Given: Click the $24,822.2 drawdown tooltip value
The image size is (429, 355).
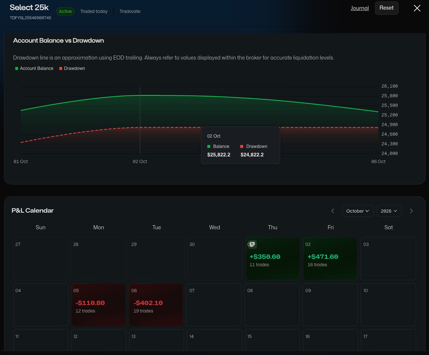Looking at the screenshot, I should (x=252, y=155).
